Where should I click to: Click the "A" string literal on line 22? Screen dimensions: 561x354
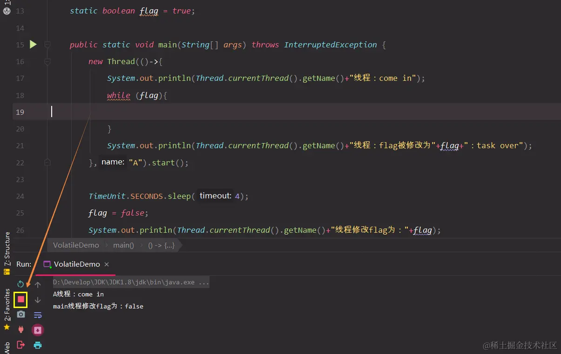coord(135,163)
